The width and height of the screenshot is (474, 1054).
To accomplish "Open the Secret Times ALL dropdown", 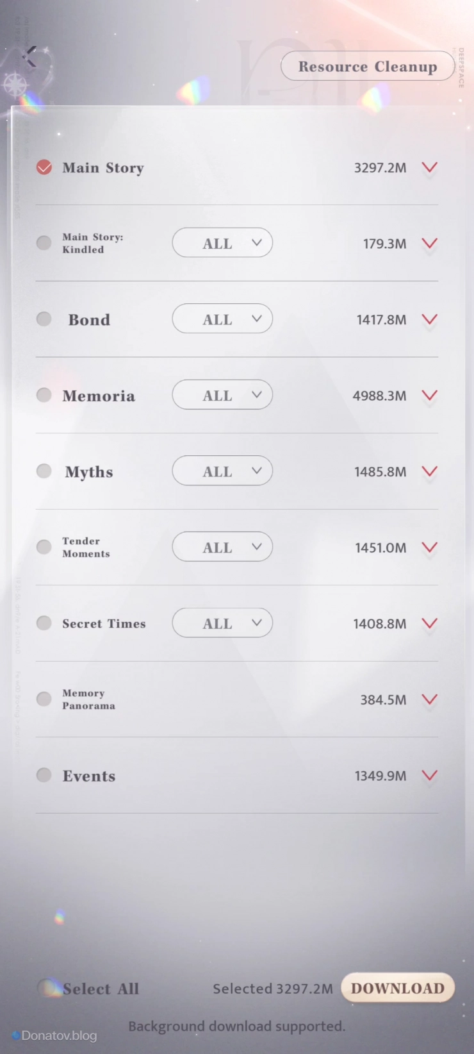I will pos(222,623).
